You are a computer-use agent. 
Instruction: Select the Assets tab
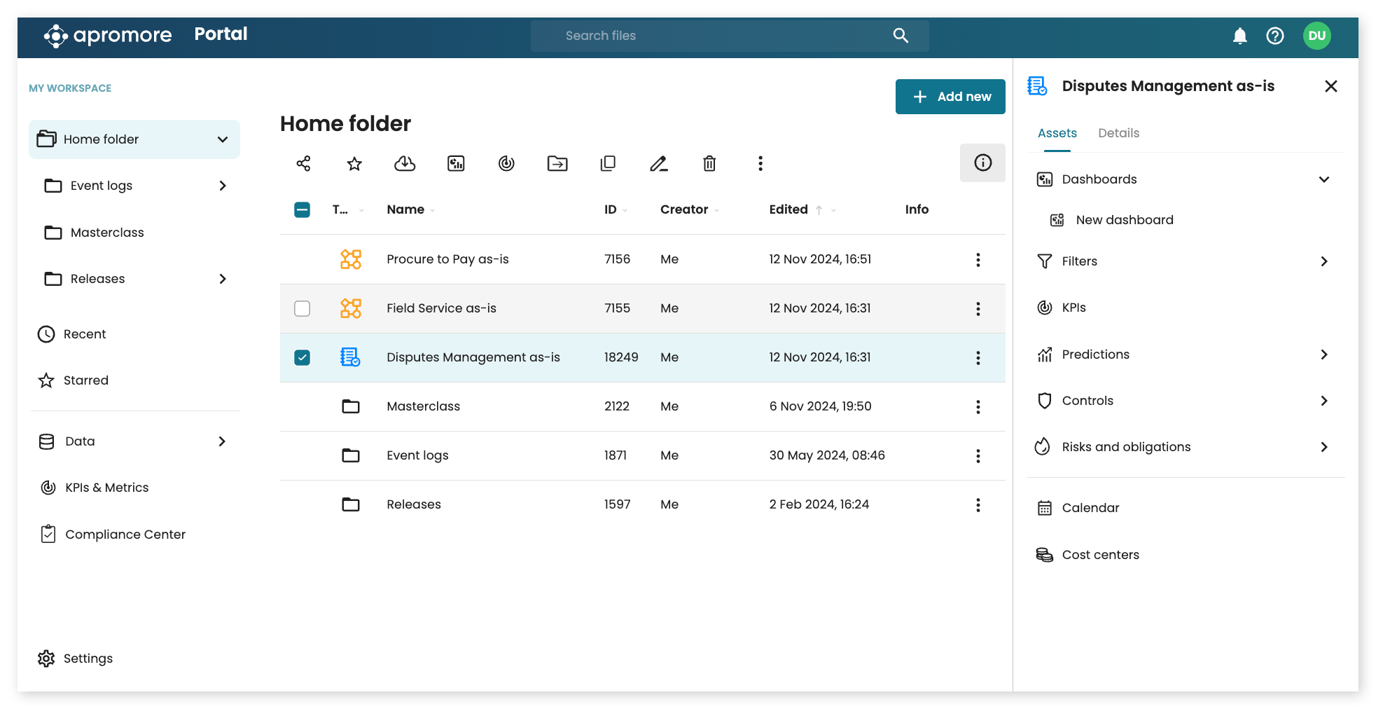tap(1057, 133)
